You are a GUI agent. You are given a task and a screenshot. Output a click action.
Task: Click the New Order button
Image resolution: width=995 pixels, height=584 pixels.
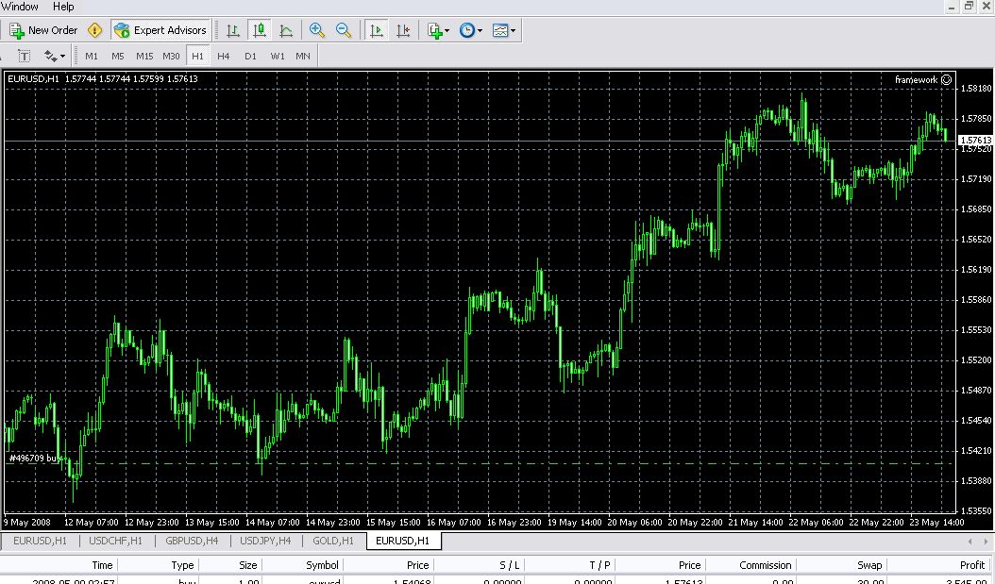pyautogui.click(x=43, y=30)
